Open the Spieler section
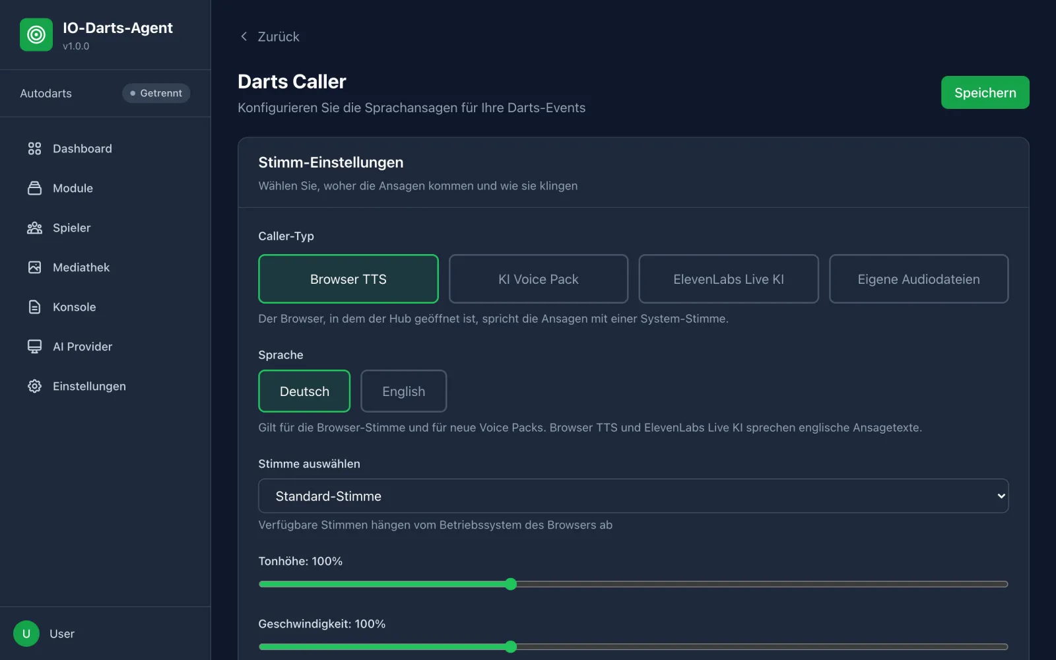Viewport: 1056px width, 660px height. pos(72,228)
